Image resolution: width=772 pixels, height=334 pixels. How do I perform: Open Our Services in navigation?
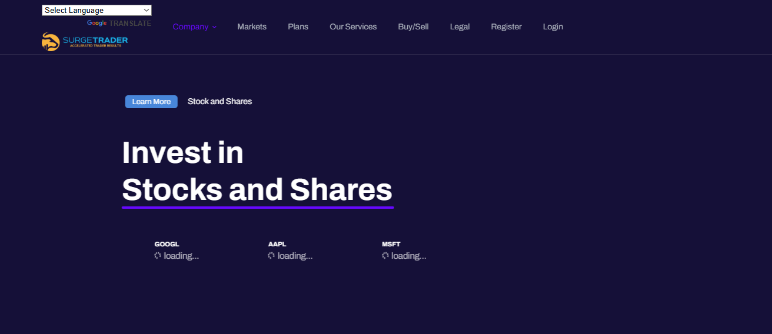[x=353, y=26]
